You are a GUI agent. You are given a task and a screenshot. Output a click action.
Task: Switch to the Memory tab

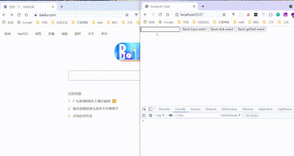248,109
